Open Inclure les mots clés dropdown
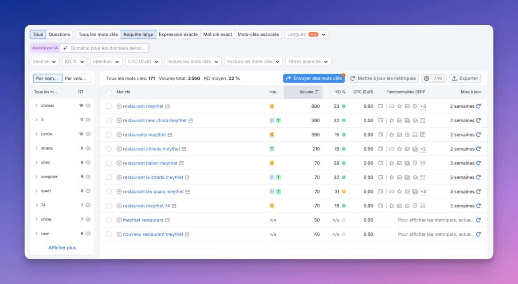 (192, 62)
